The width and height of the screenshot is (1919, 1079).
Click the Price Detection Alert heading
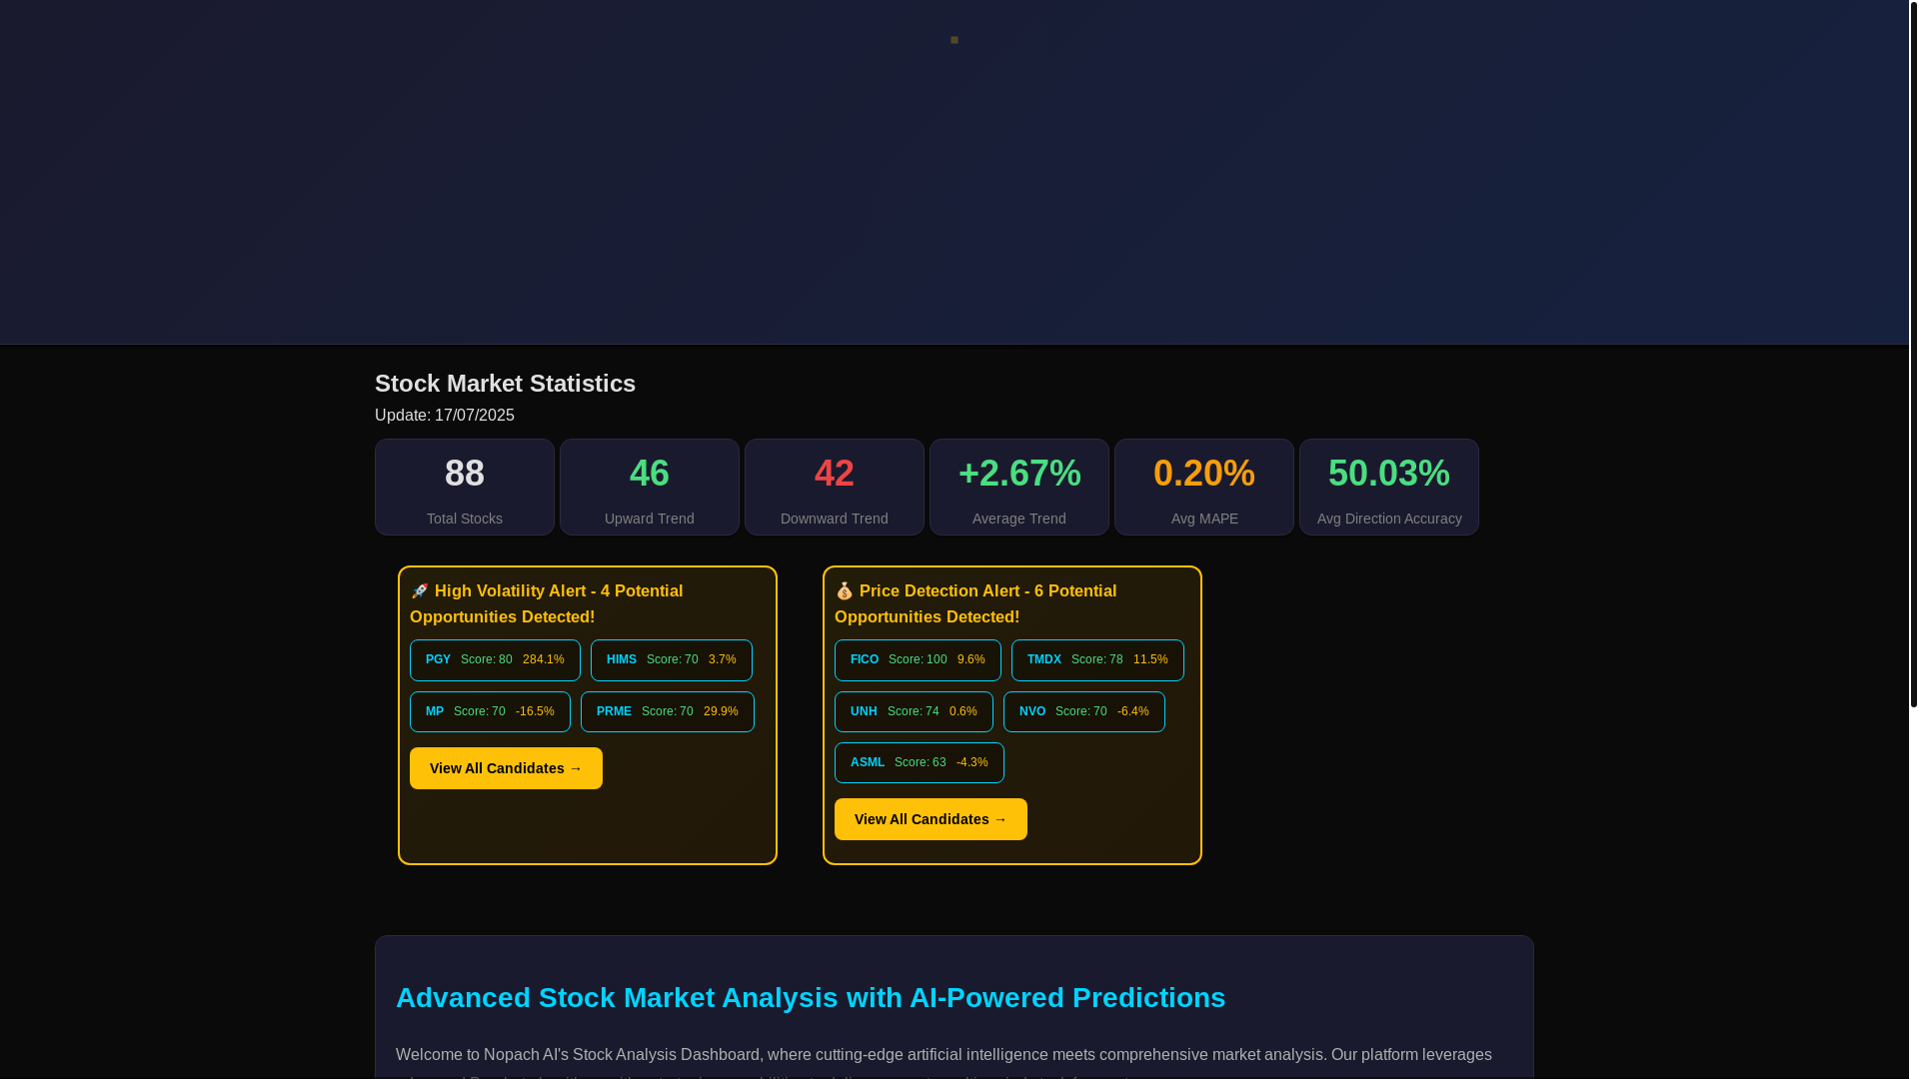pyautogui.click(x=975, y=603)
